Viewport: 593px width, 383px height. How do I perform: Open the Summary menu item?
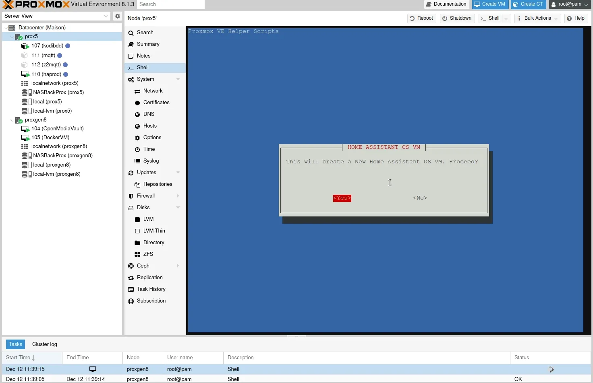[148, 44]
